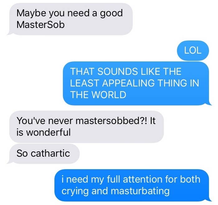Tap the word 'attention' in last bubble
Image resolution: width=218 pixels, height=205 pixels.
tap(143, 179)
